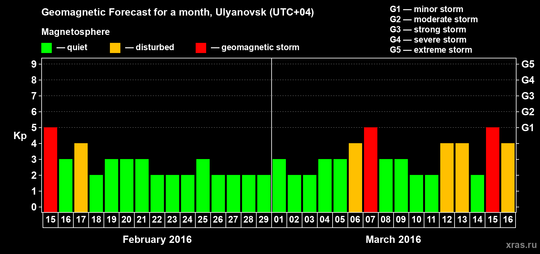Image resolution: width=540 pixels, height=254 pixels.
Task: Click the 'G3 — strong storm' legend line
Action: tap(428, 30)
